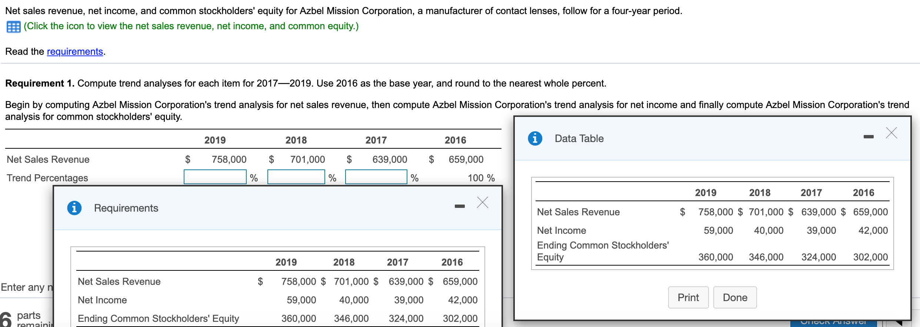Image resolution: width=920 pixels, height=327 pixels.
Task: Select the Requirements dialog title
Action: click(126, 208)
